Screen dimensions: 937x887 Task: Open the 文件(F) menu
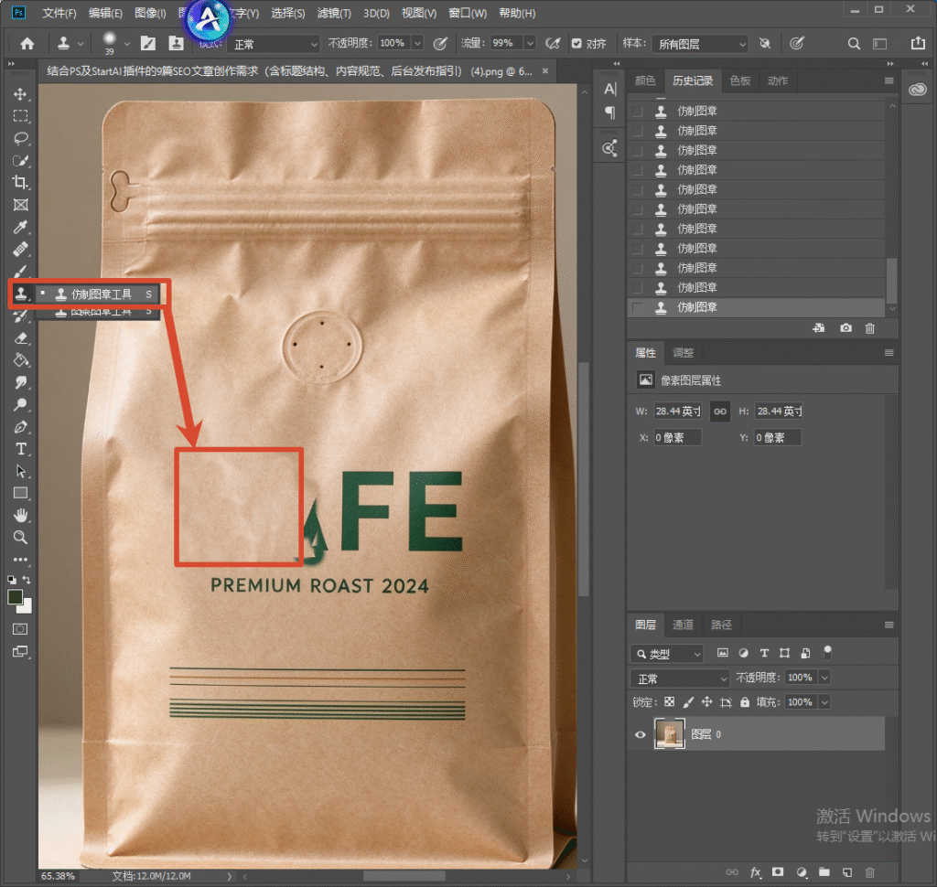(59, 13)
